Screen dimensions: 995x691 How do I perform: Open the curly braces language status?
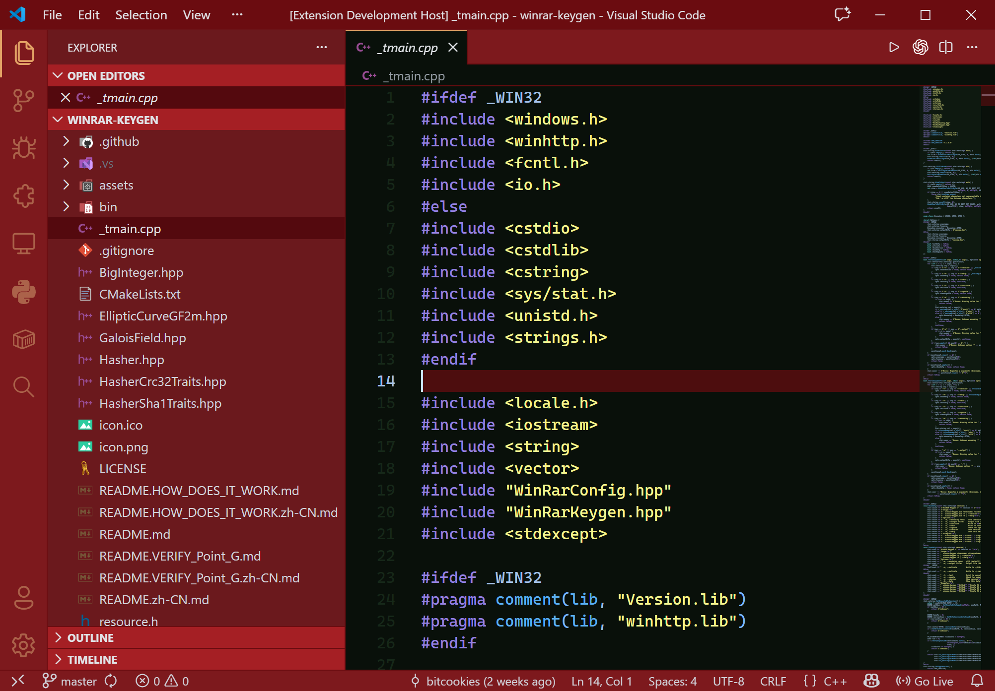pos(810,681)
